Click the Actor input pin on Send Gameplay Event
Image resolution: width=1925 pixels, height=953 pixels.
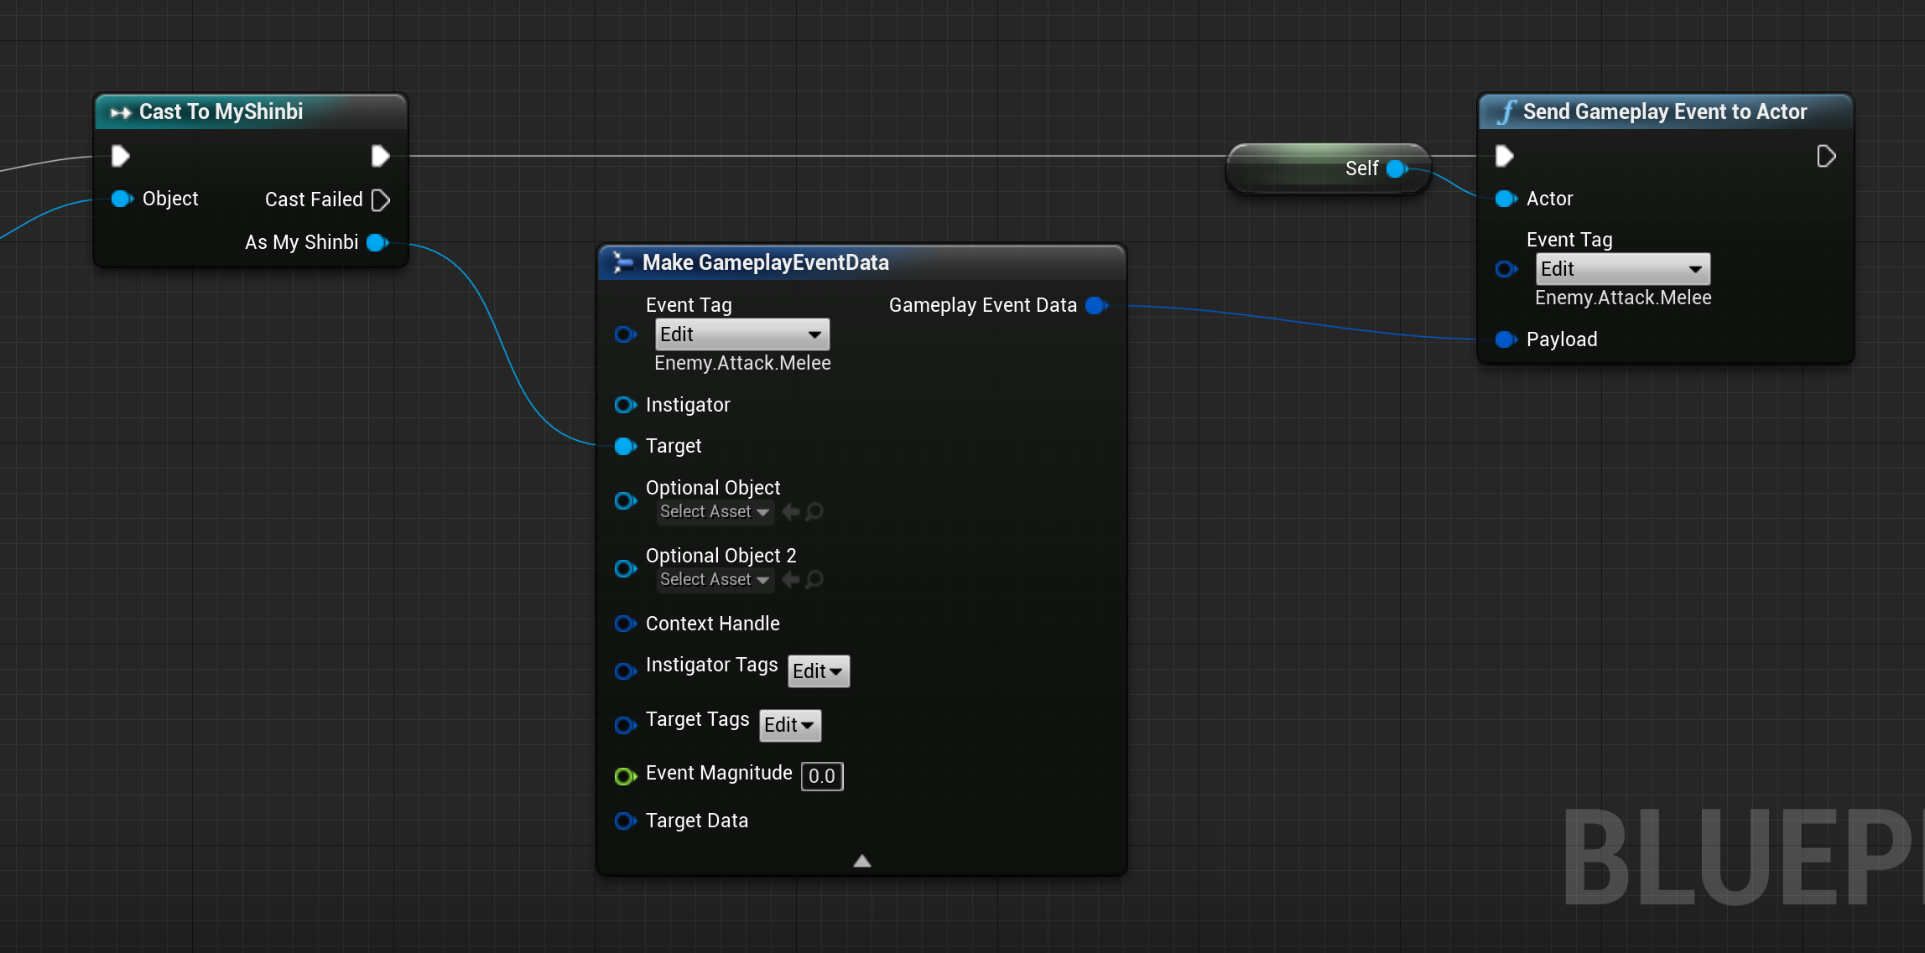1506,199
